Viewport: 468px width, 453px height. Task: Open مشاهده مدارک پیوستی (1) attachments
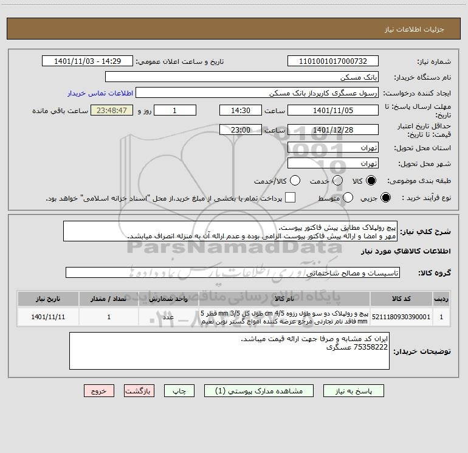coord(260,391)
